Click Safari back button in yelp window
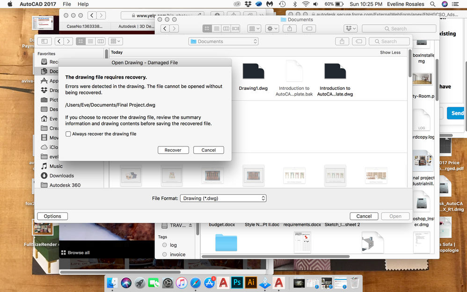 (92, 15)
